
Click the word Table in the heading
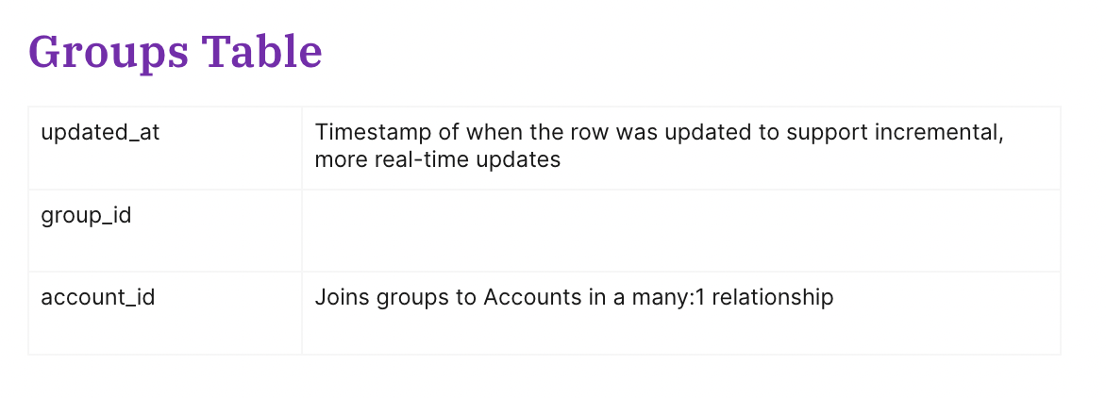(x=261, y=52)
